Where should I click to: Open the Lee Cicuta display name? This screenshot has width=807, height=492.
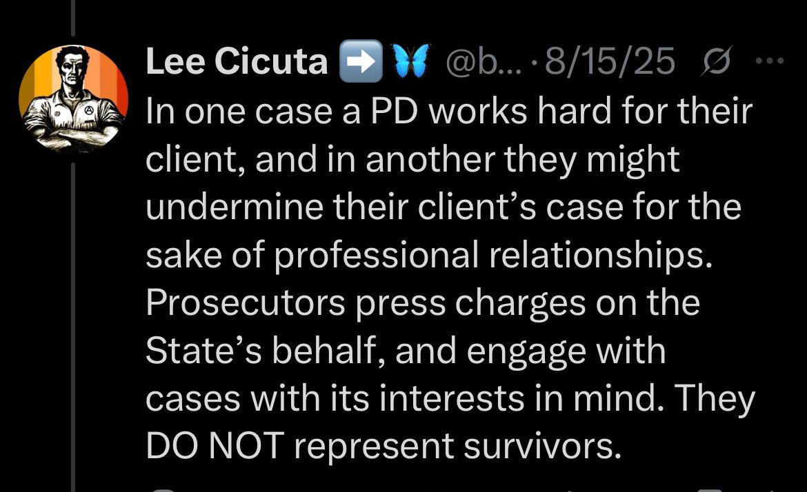(x=237, y=61)
